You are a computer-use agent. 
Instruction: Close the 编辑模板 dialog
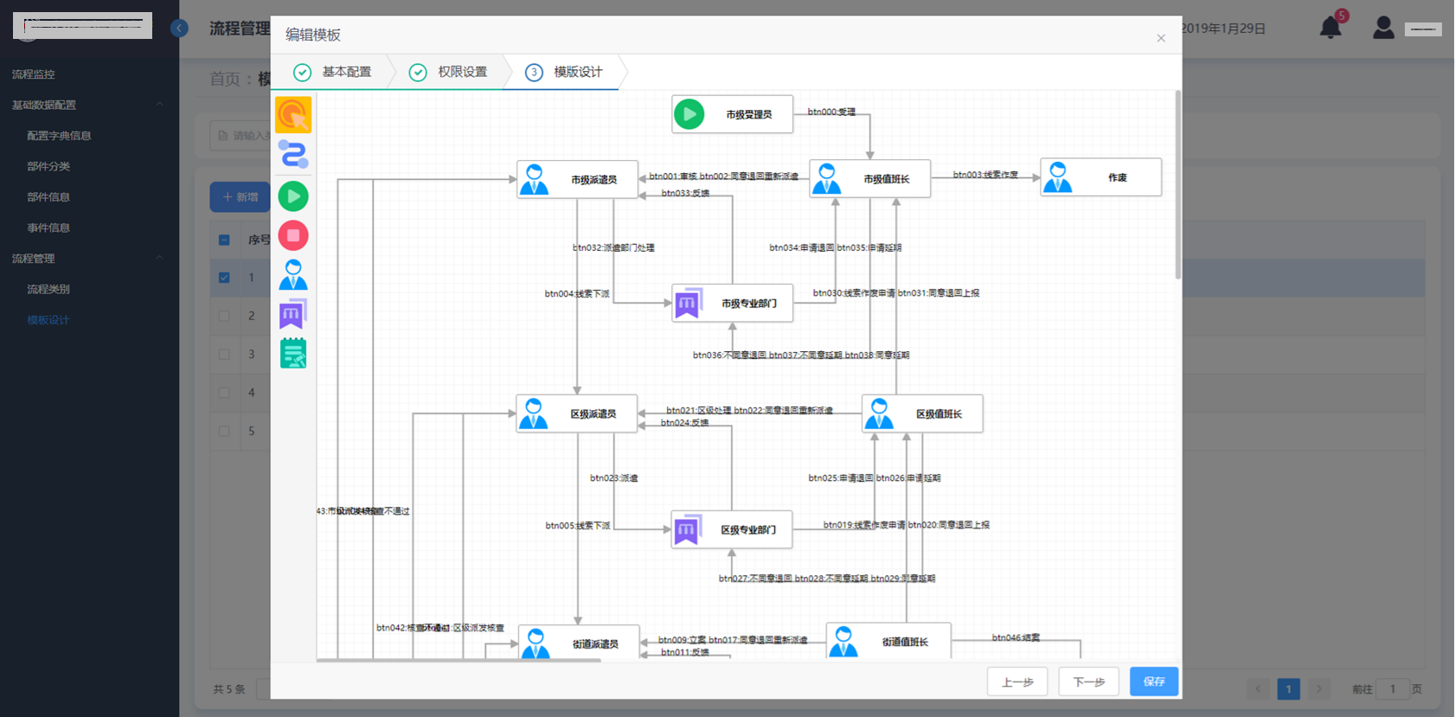coord(1161,38)
